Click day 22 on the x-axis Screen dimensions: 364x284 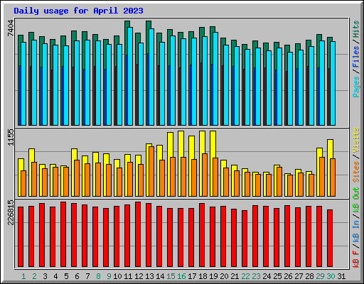[245, 276]
